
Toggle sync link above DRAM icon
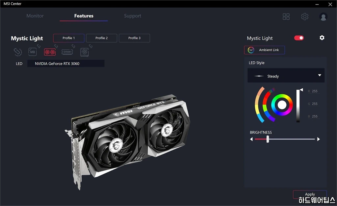(x=73, y=46)
